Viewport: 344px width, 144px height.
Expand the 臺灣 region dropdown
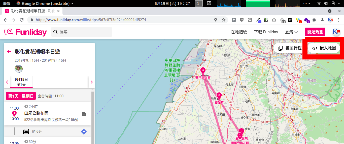point(291,32)
